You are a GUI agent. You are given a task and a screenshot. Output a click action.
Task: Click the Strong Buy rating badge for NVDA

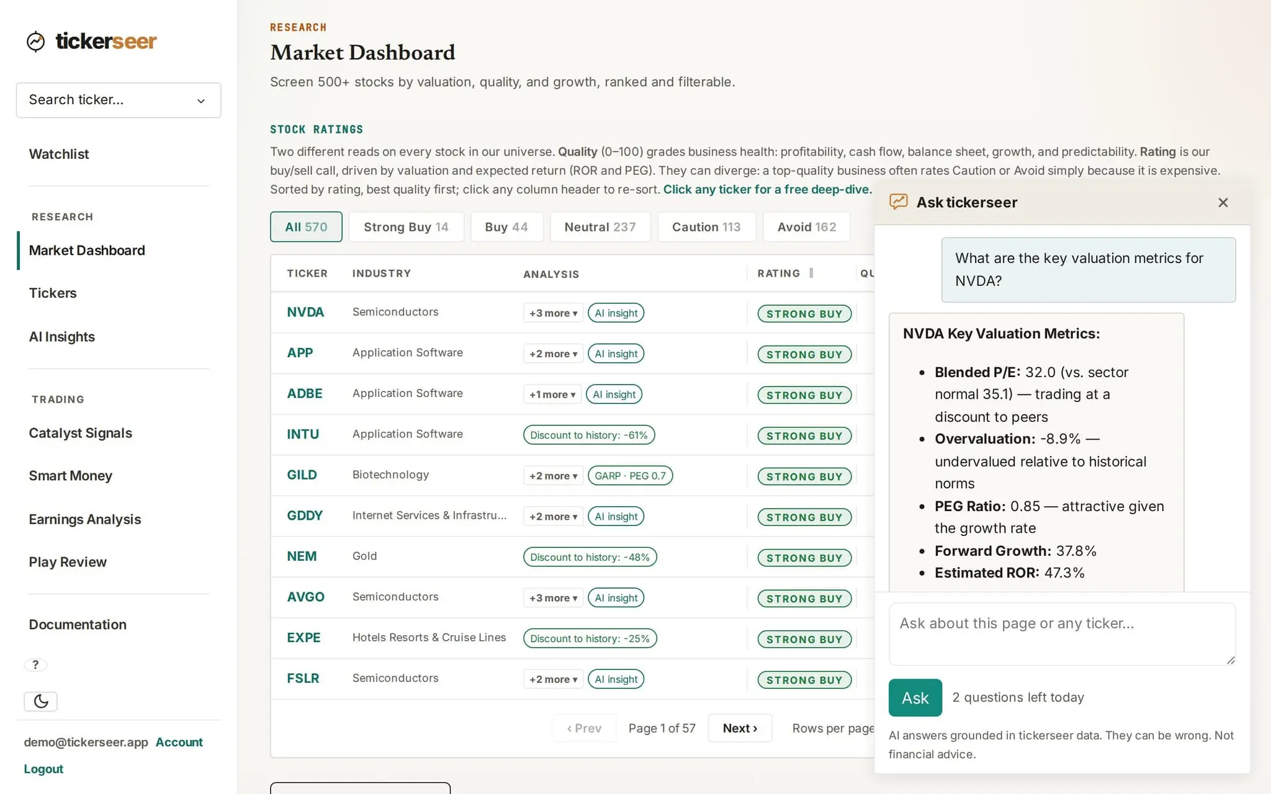804,314
